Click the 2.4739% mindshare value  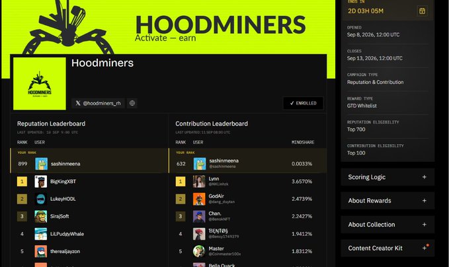point(302,199)
